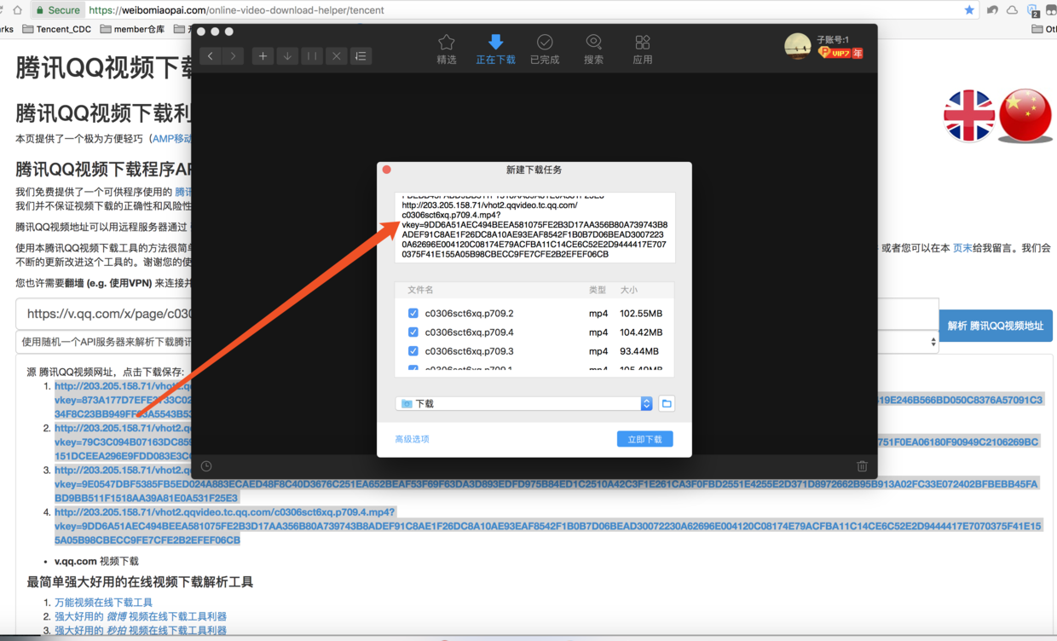Select the 93.44MB size cell
This screenshot has height=641, width=1057.
(638, 351)
